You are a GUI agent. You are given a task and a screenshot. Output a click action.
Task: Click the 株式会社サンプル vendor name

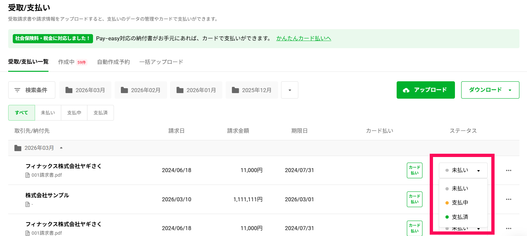(x=47, y=195)
